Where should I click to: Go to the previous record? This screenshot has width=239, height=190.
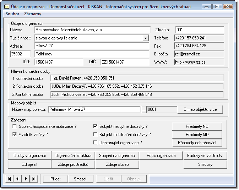pyautogui.click(x=17, y=179)
